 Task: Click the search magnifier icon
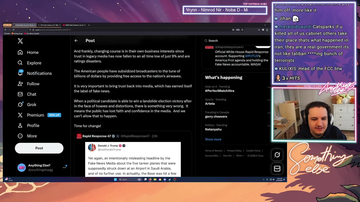[206, 41]
